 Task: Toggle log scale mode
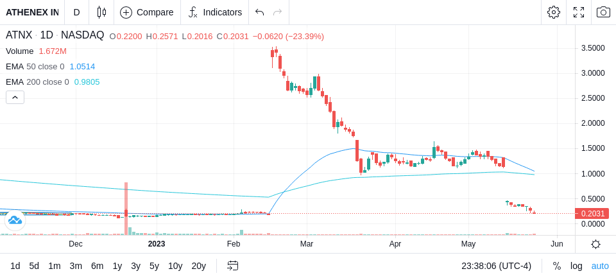click(576, 266)
